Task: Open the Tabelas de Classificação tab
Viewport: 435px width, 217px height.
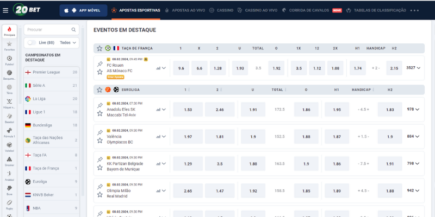Action: 376,10
